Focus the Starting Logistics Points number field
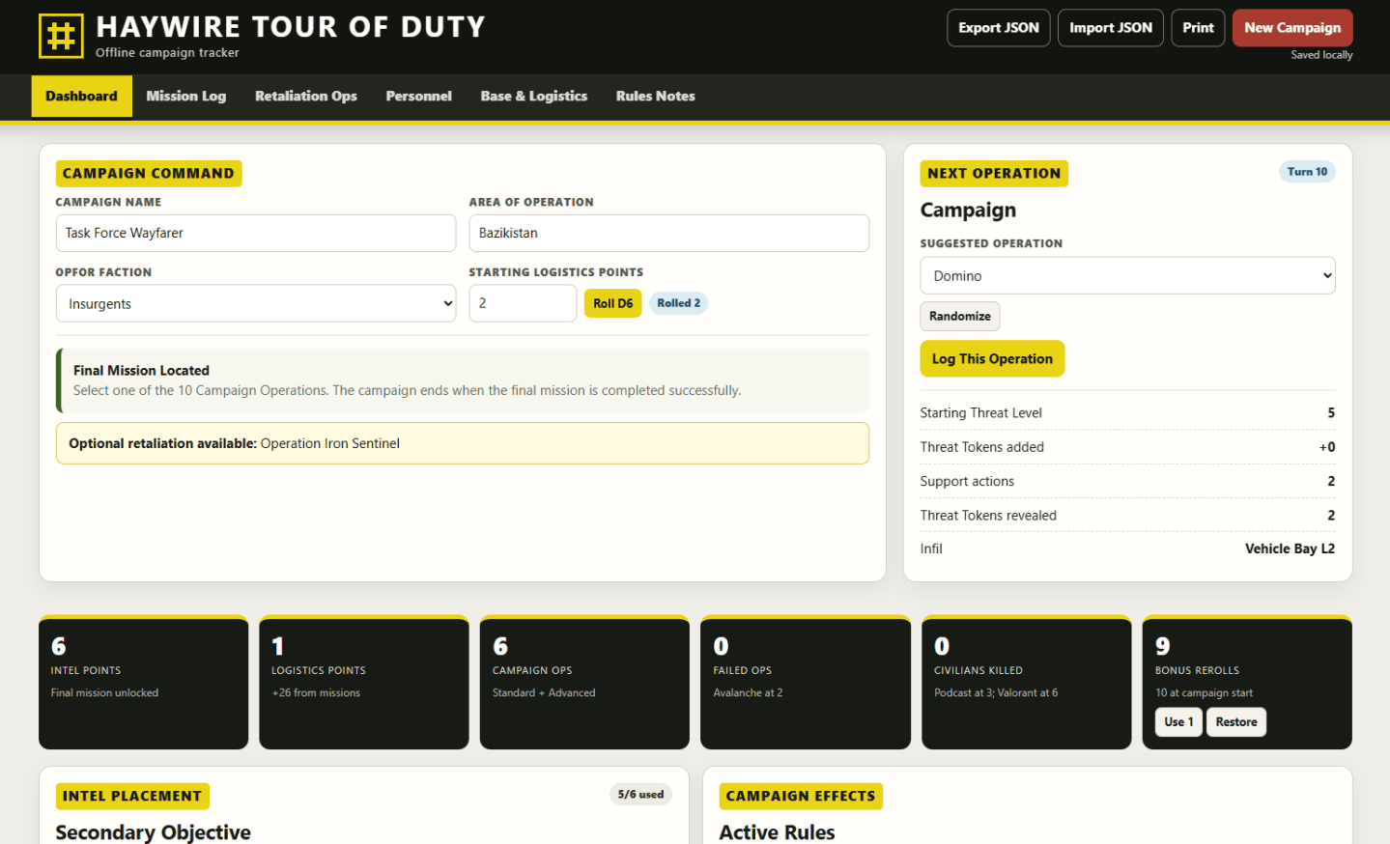Screen dimensions: 1390x844 (523, 303)
